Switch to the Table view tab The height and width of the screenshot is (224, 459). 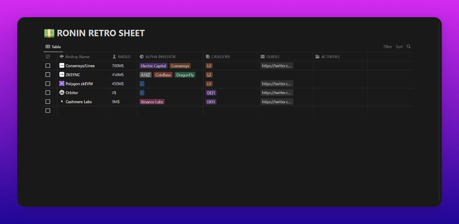53,47
